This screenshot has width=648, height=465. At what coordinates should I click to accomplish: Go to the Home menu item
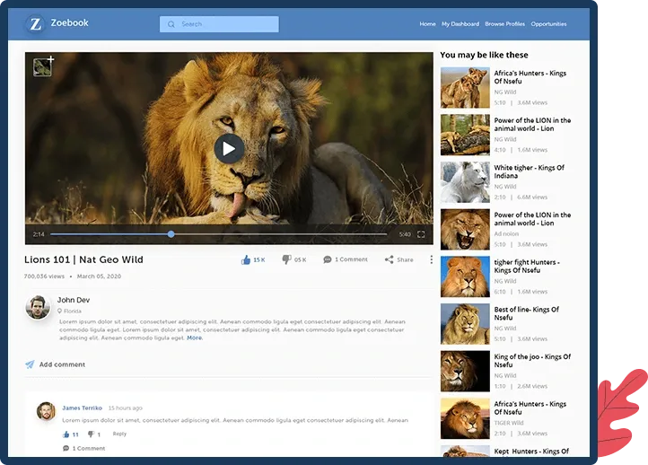427,24
